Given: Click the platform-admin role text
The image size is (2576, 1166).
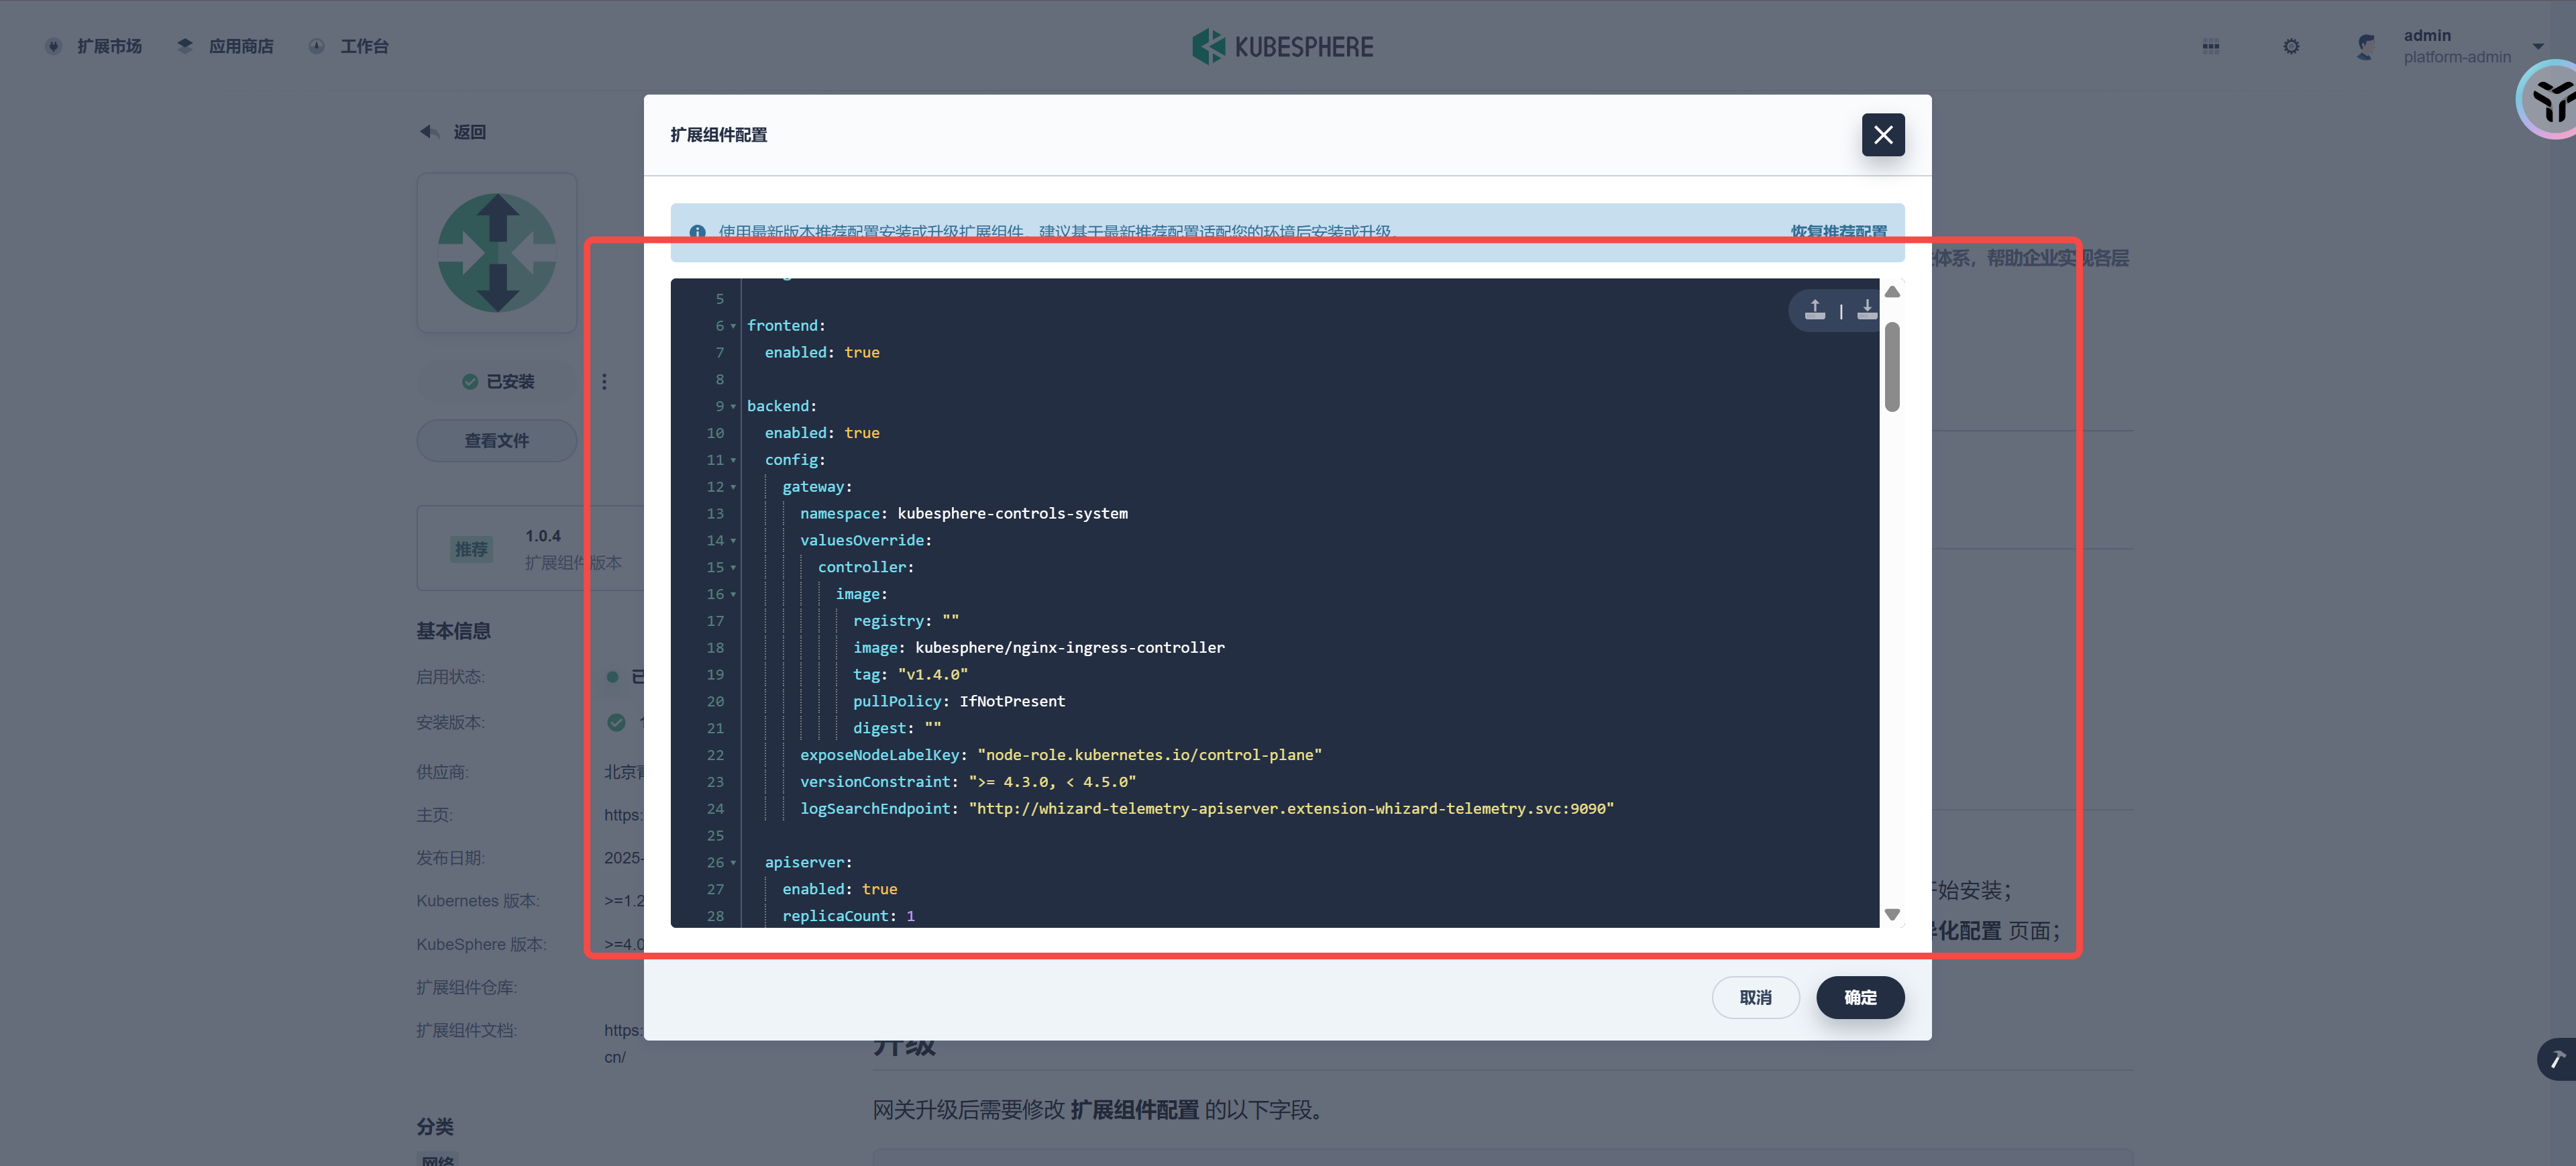Looking at the screenshot, I should click(x=2457, y=57).
